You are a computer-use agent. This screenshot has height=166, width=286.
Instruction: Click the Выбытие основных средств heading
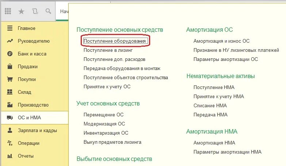[114, 159]
